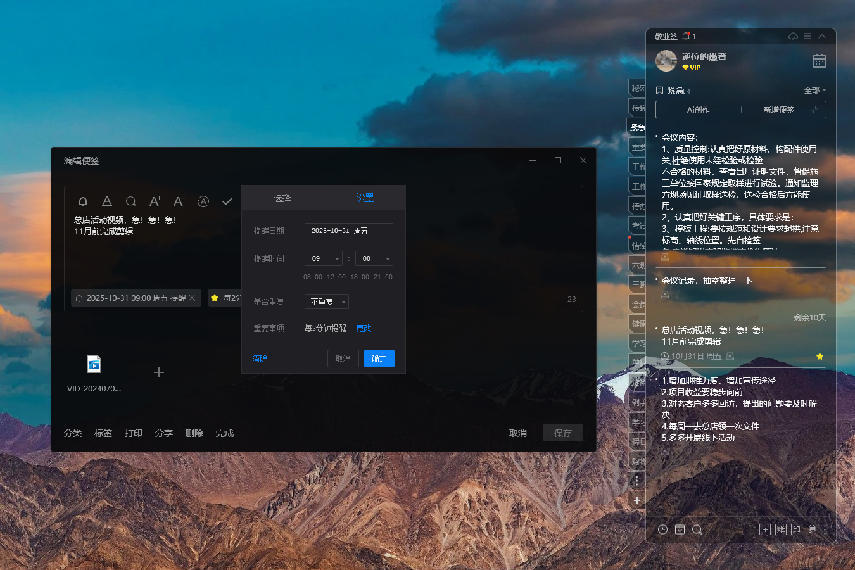Click the blue 确定 button
Image resolution: width=855 pixels, height=570 pixels.
(x=379, y=358)
